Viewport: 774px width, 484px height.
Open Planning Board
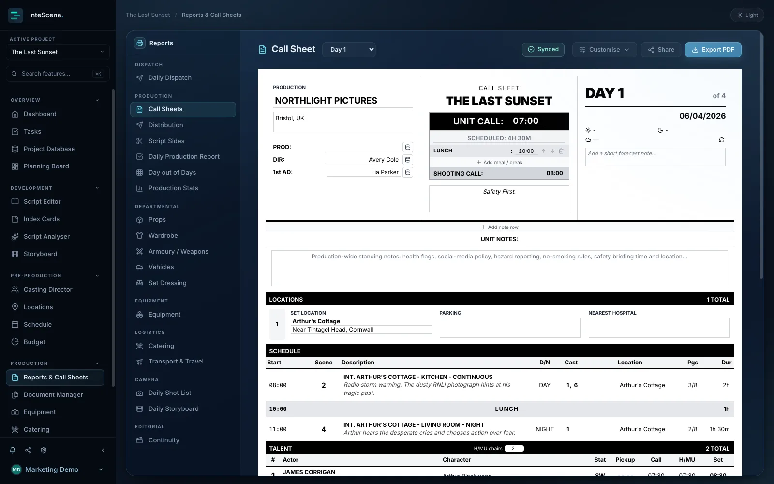55,166
